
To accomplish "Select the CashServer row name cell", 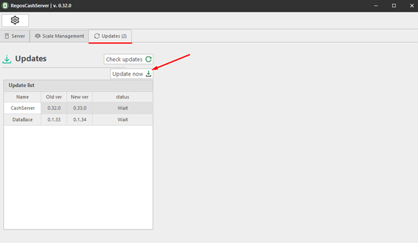I will [23, 108].
